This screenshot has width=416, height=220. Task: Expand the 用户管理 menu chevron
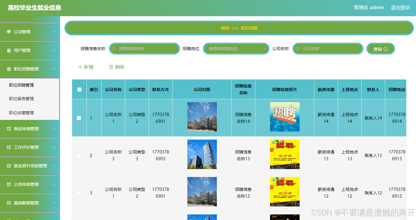click(x=54, y=50)
